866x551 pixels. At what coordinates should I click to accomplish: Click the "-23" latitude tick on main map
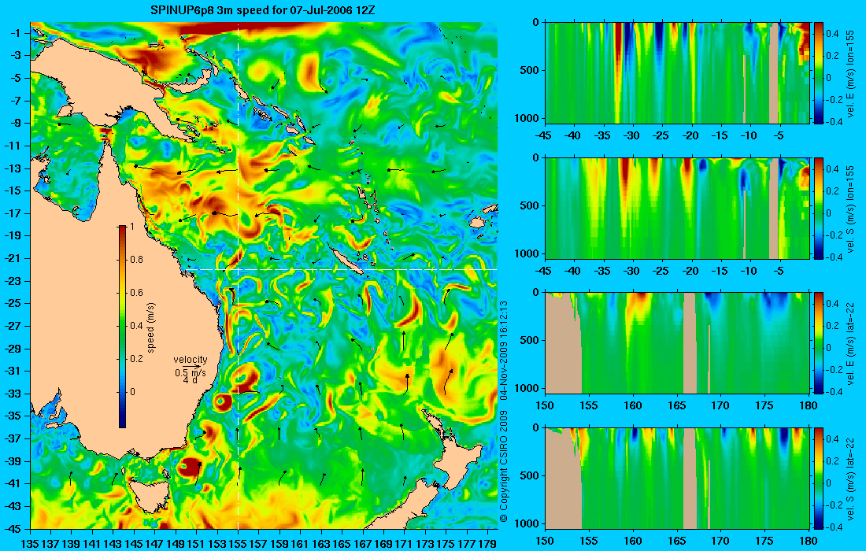pos(14,281)
